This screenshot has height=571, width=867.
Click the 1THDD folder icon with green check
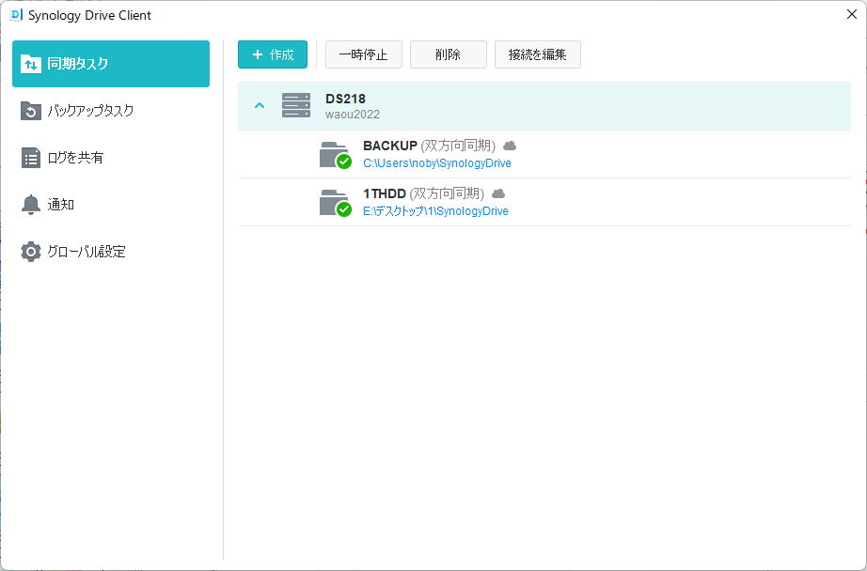pyautogui.click(x=335, y=203)
